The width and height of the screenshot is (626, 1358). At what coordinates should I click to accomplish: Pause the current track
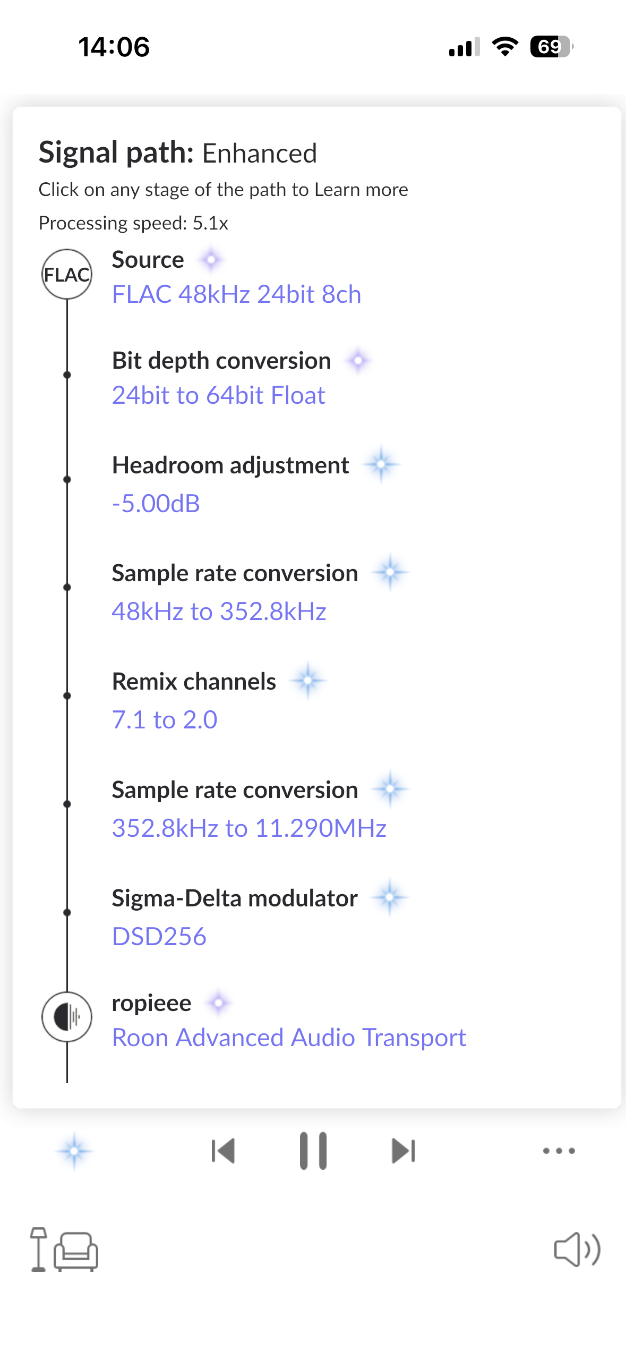(313, 1151)
